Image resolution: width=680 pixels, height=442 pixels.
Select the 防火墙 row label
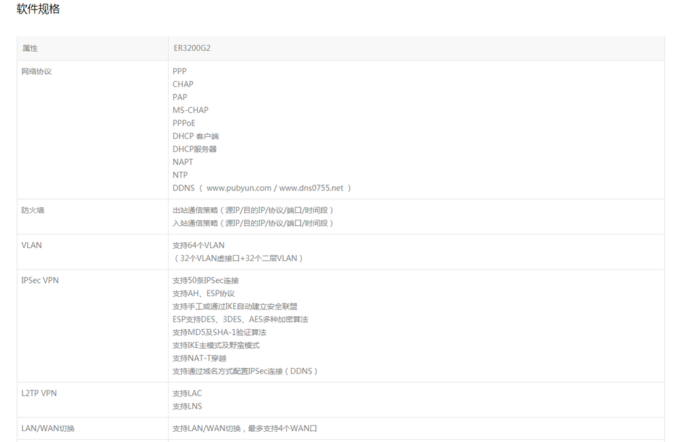[30, 209]
